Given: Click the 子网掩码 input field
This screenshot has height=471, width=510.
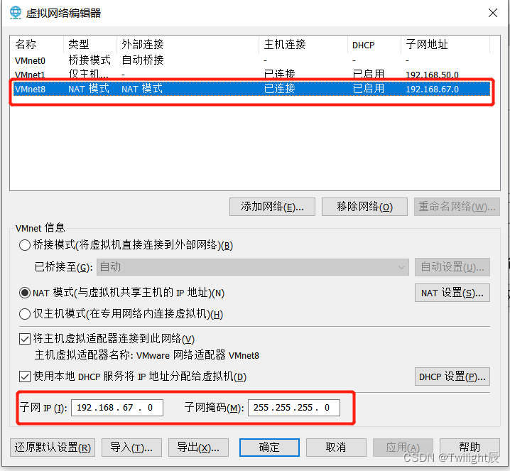Looking at the screenshot, I should point(294,408).
